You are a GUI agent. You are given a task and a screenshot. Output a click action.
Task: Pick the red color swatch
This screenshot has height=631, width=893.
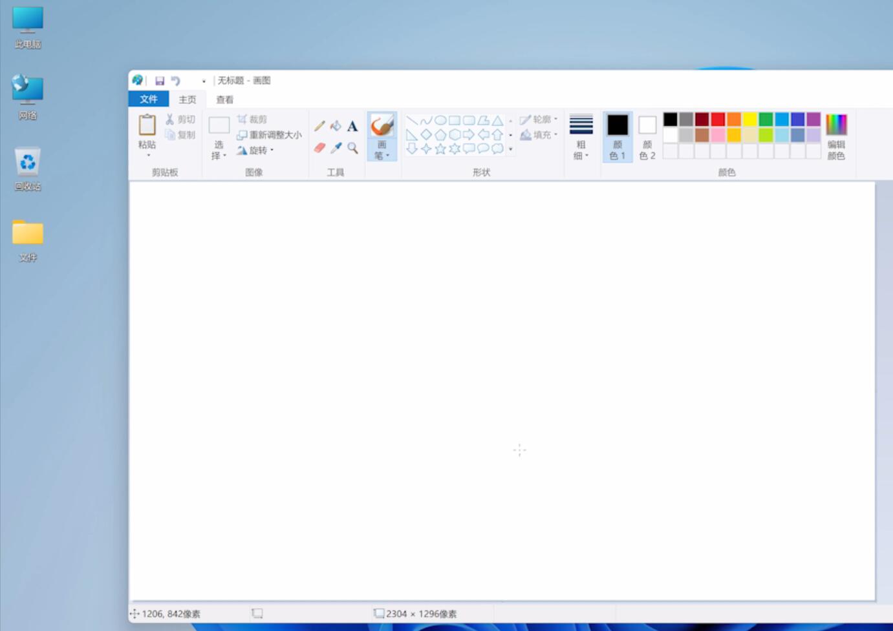[x=718, y=119]
